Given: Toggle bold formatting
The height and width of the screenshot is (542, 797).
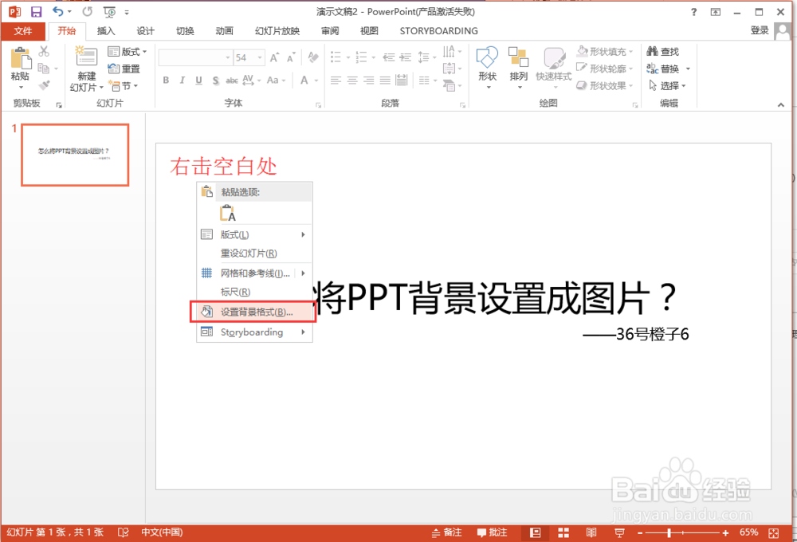Looking at the screenshot, I should pyautogui.click(x=166, y=81).
